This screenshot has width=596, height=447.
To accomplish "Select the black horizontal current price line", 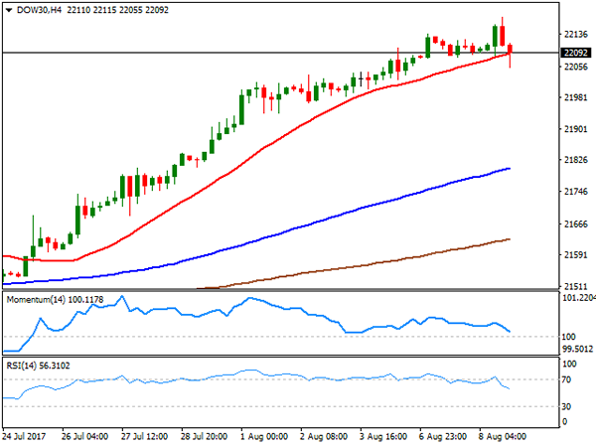I will click(x=281, y=53).
